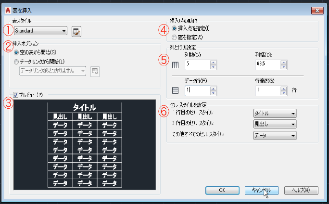The width and height of the screenshot is (329, 204).
Task: Open the Standard table style dropdown
Action: (x=40, y=31)
